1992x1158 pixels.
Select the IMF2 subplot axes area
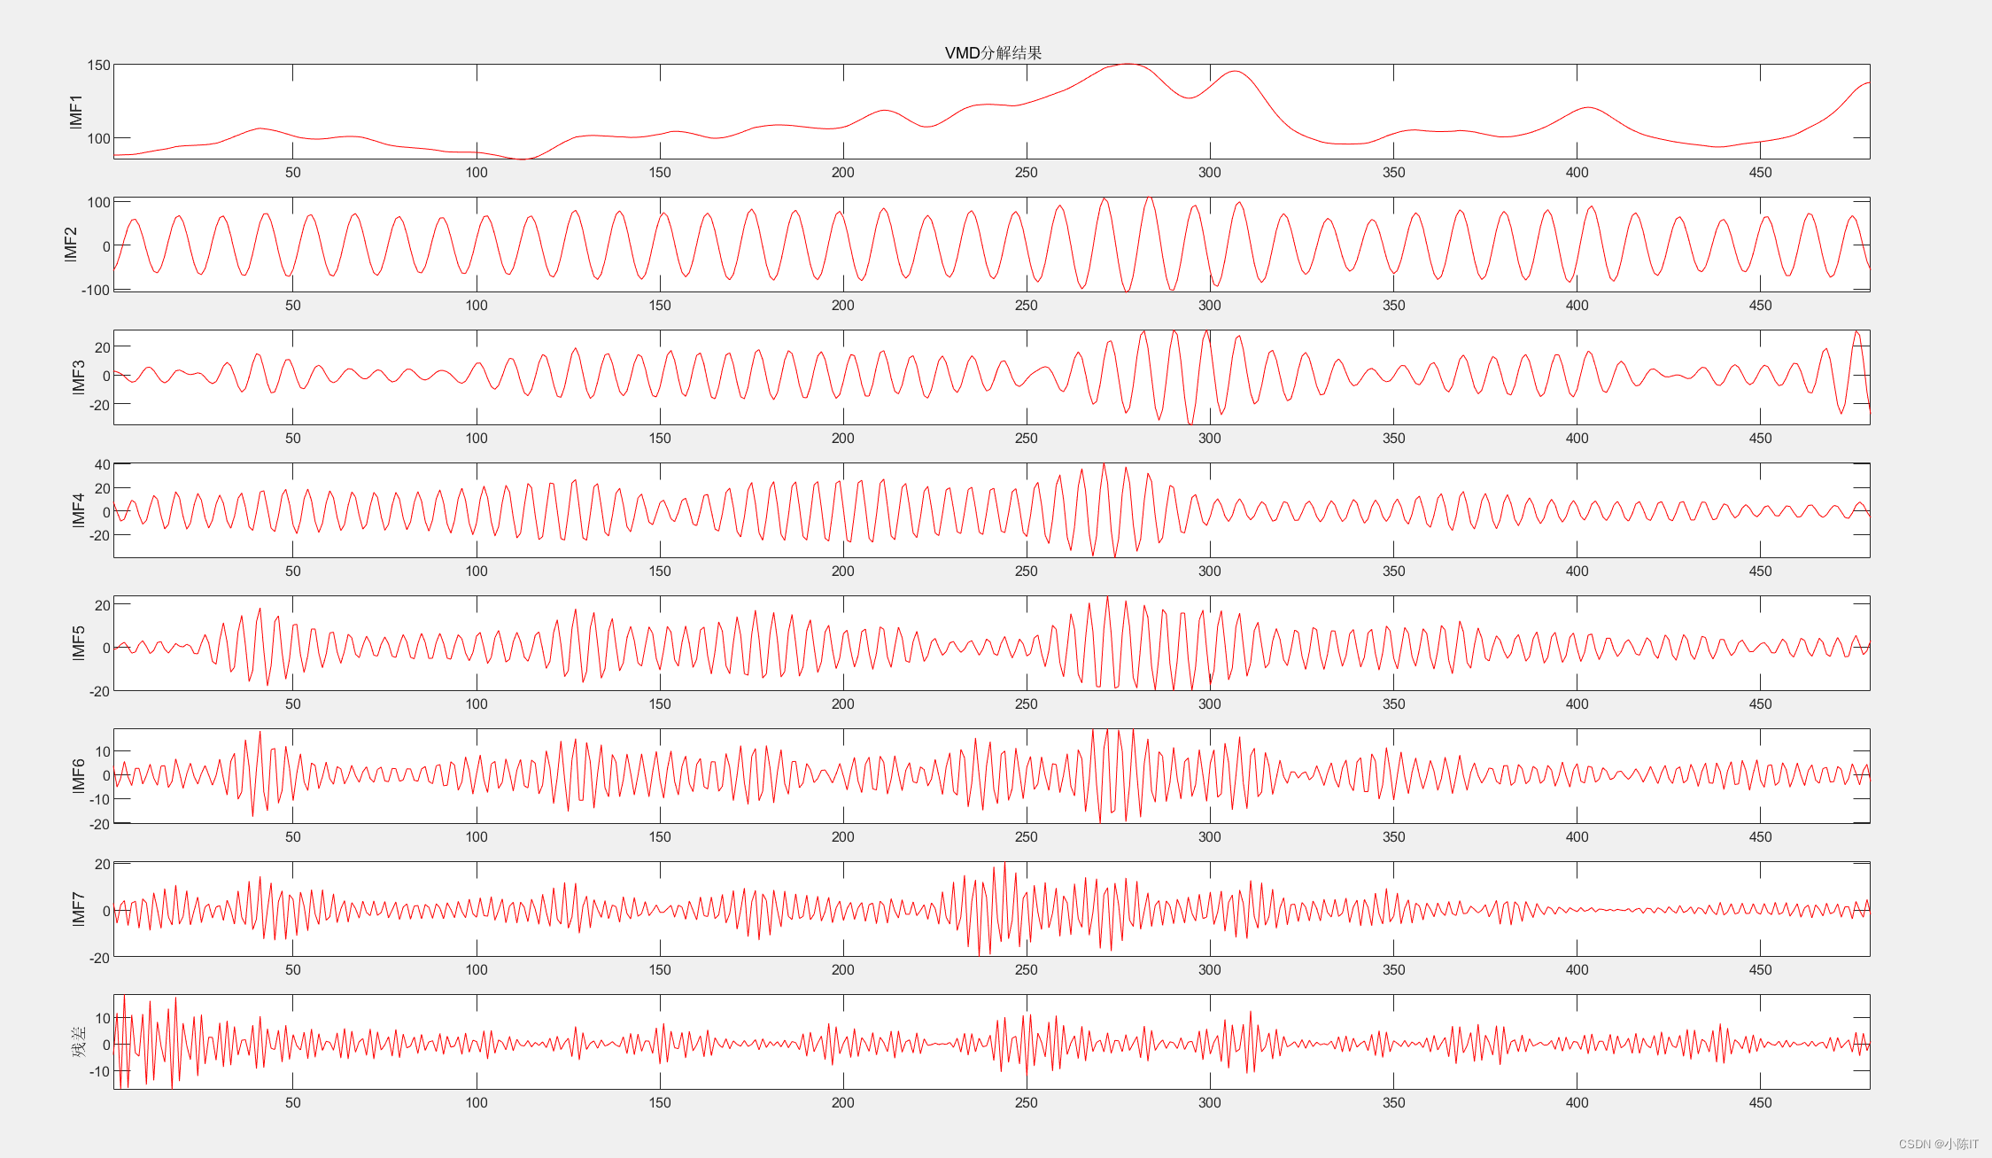(x=992, y=245)
